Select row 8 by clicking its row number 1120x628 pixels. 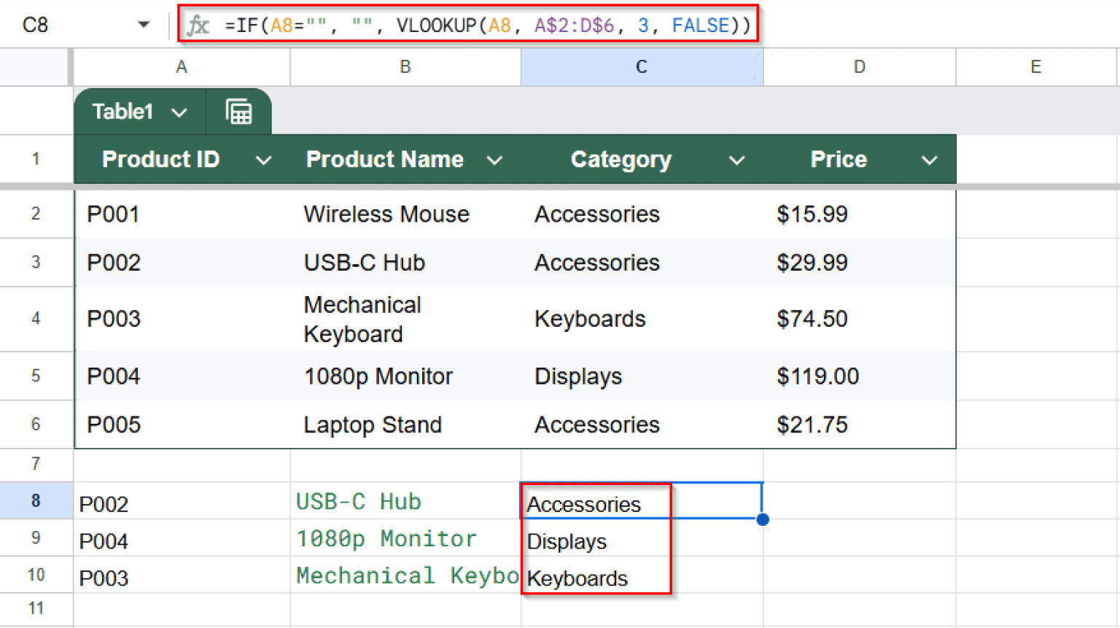36,501
